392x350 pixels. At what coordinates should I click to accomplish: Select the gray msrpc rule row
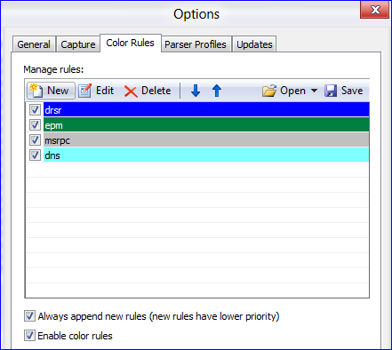click(x=206, y=139)
